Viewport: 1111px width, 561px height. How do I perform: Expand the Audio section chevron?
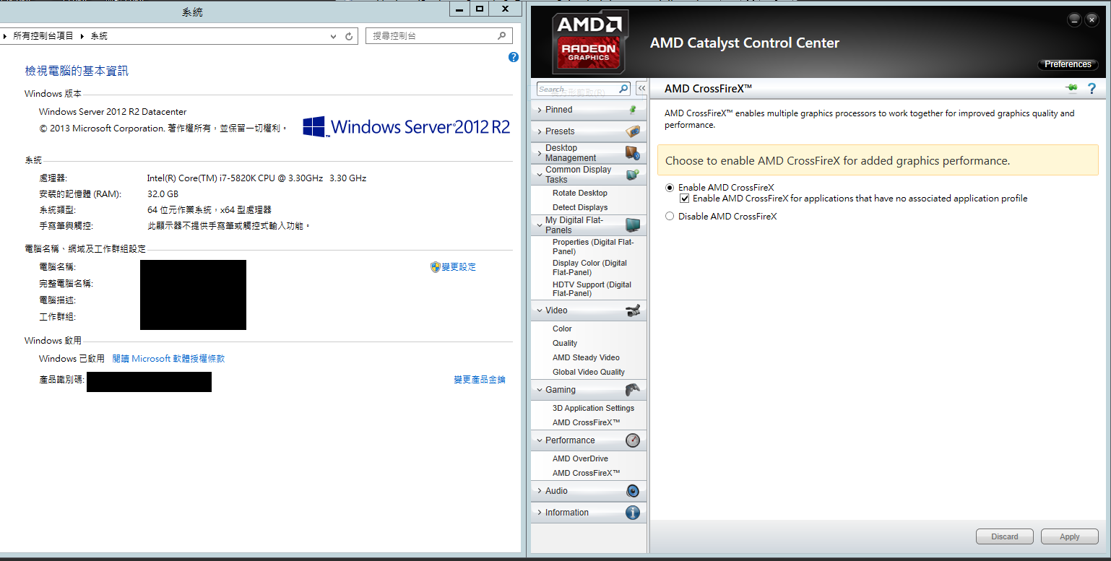(540, 491)
